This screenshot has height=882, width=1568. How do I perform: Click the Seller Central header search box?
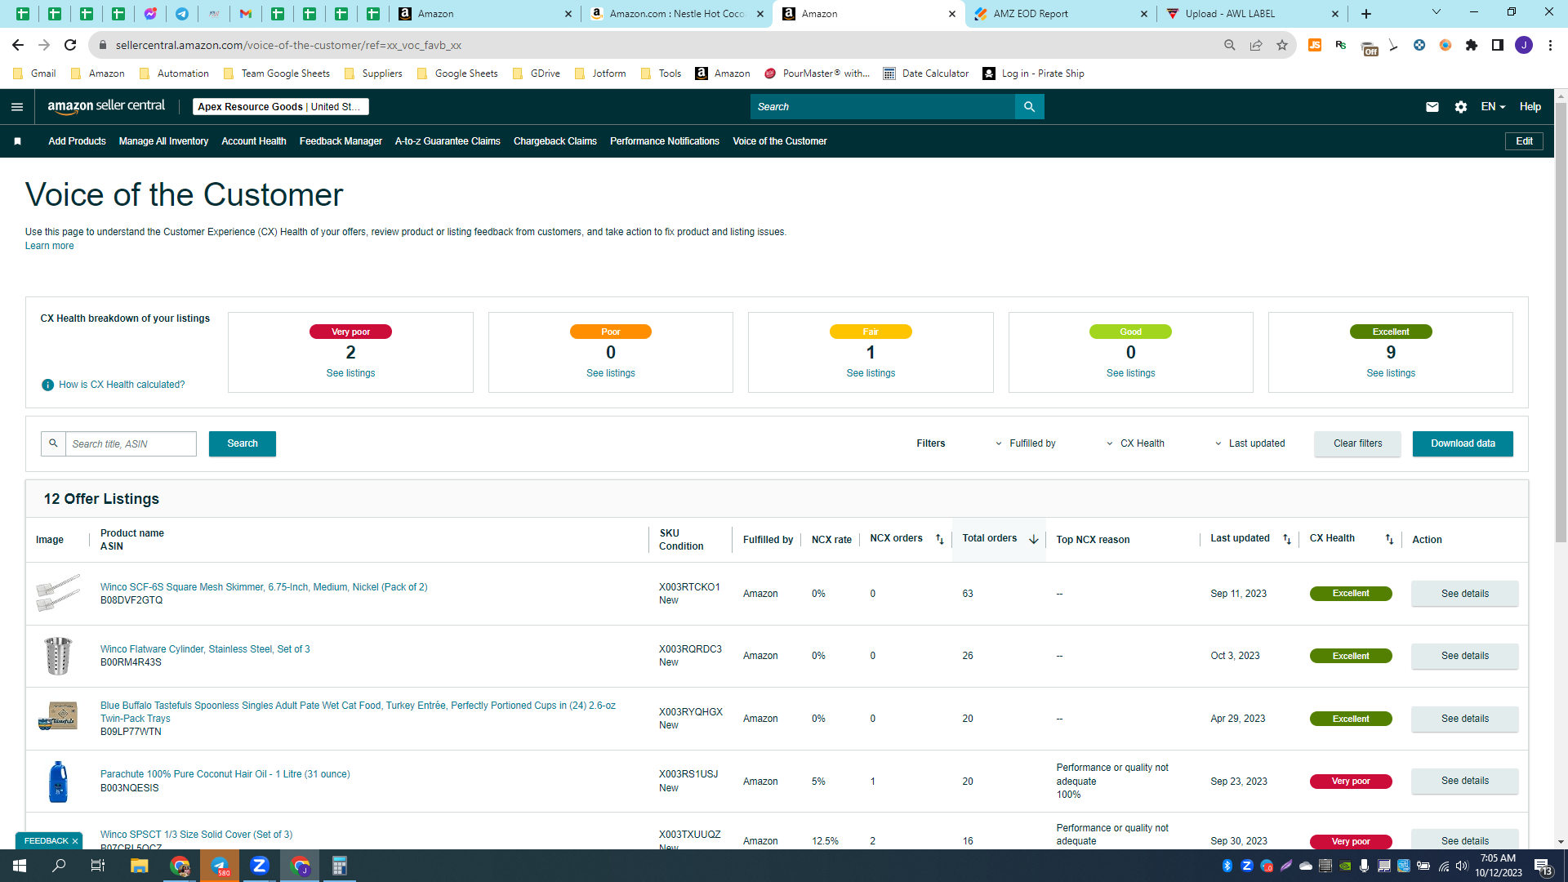pyautogui.click(x=882, y=107)
